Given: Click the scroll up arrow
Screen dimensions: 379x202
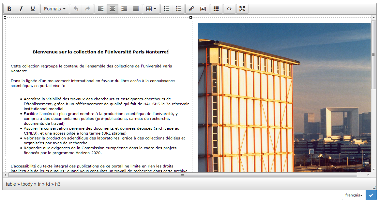Looking at the screenshot, I should coord(374,18).
